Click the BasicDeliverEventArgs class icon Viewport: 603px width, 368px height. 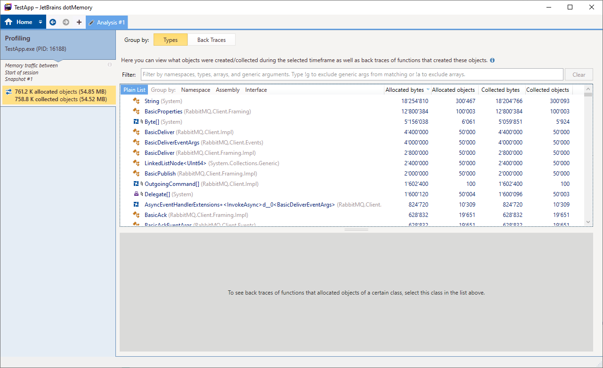coord(136,143)
